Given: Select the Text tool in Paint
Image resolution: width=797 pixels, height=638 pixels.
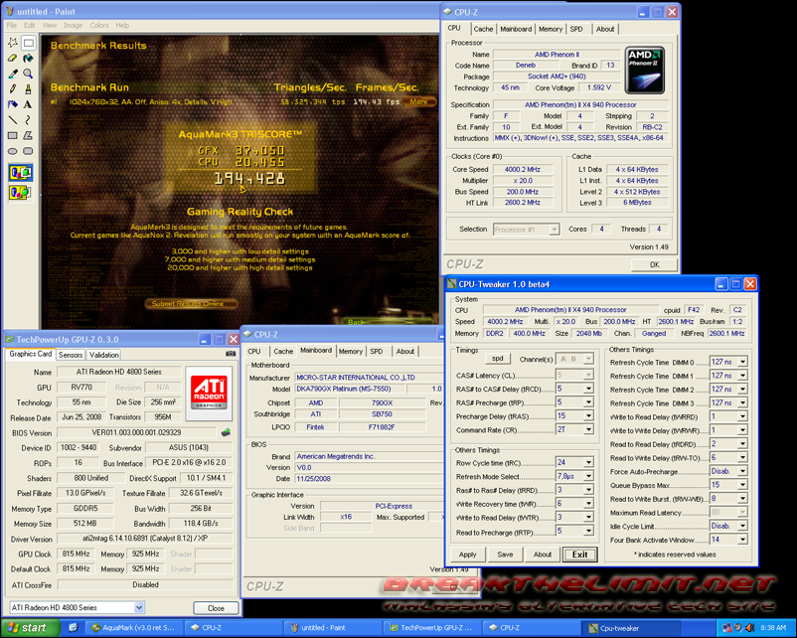Looking at the screenshot, I should pos(28,104).
